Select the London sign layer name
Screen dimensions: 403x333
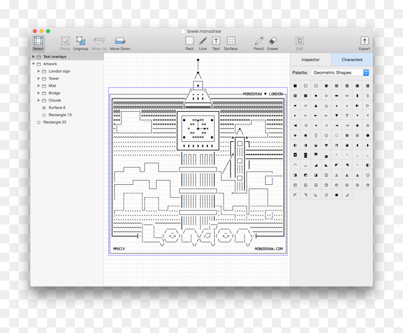[60, 71]
